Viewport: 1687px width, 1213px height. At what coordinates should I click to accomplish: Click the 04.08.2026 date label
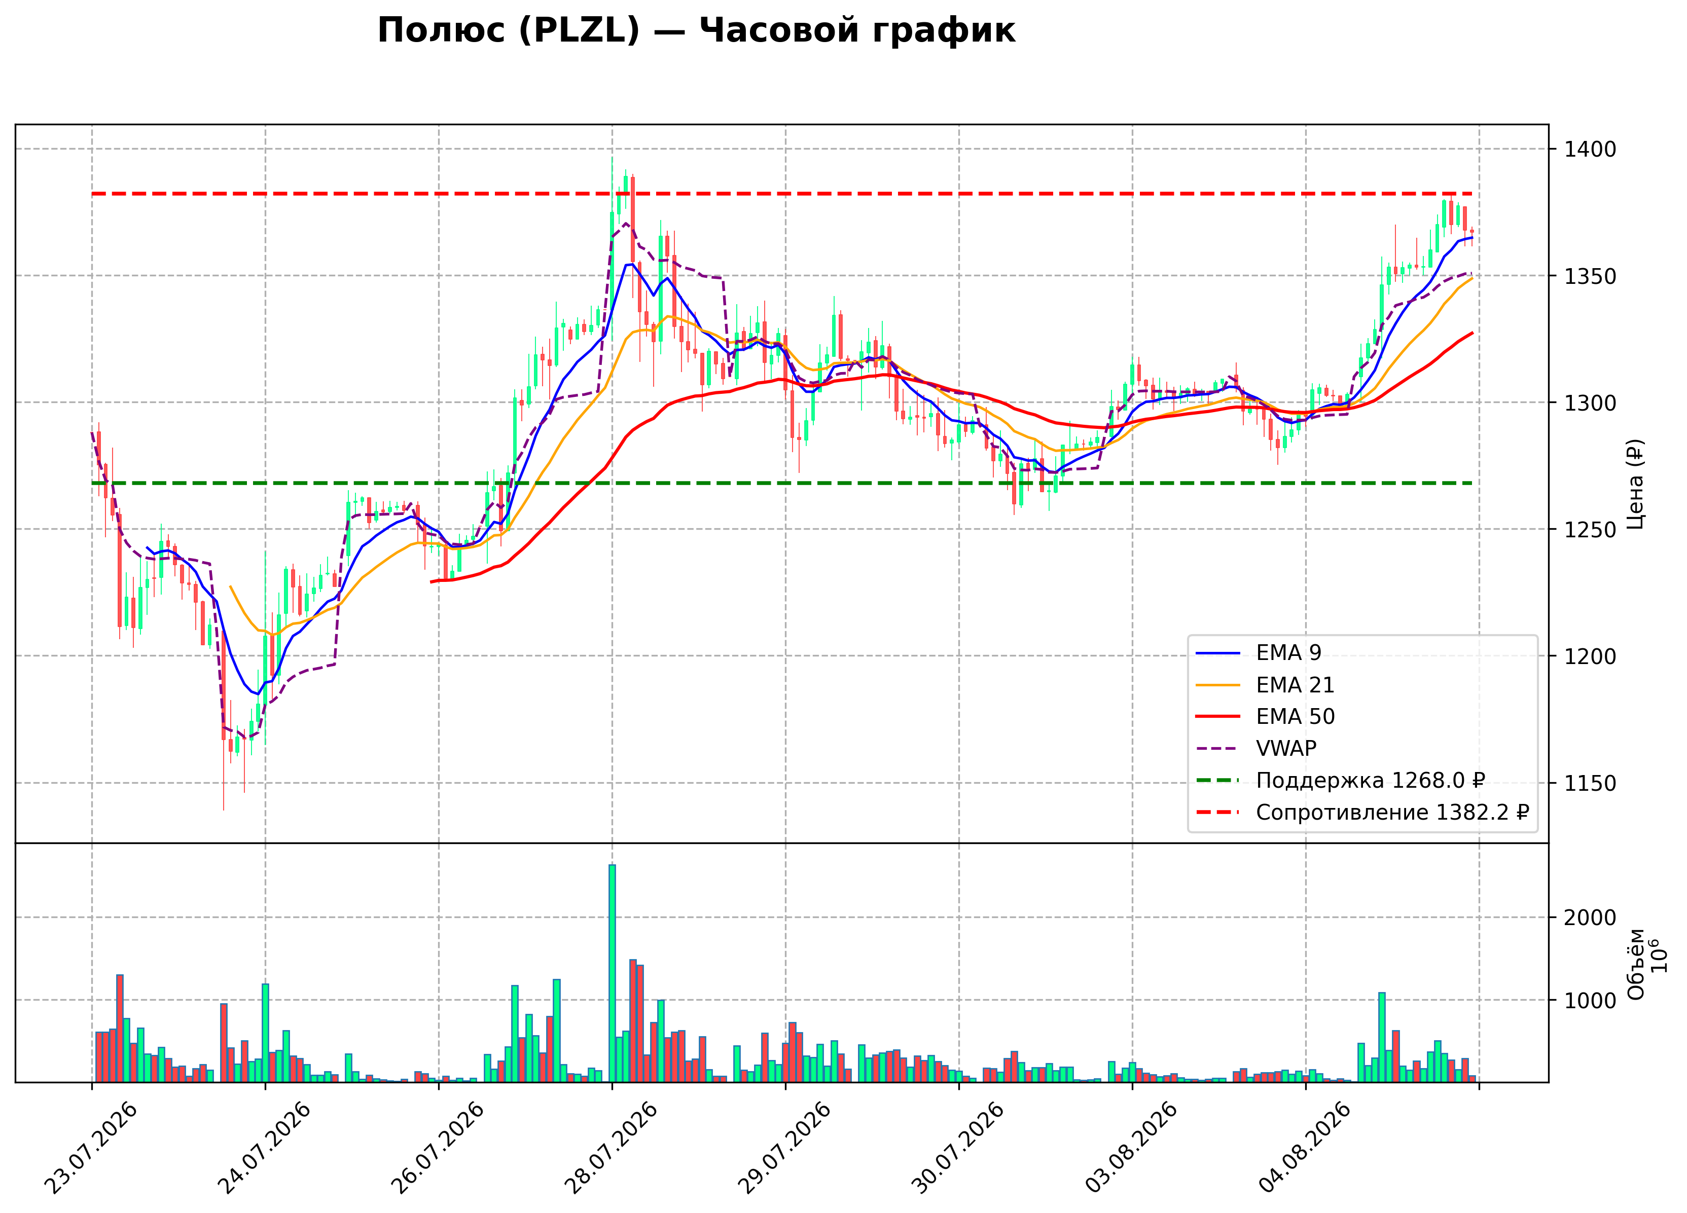1306,1148
